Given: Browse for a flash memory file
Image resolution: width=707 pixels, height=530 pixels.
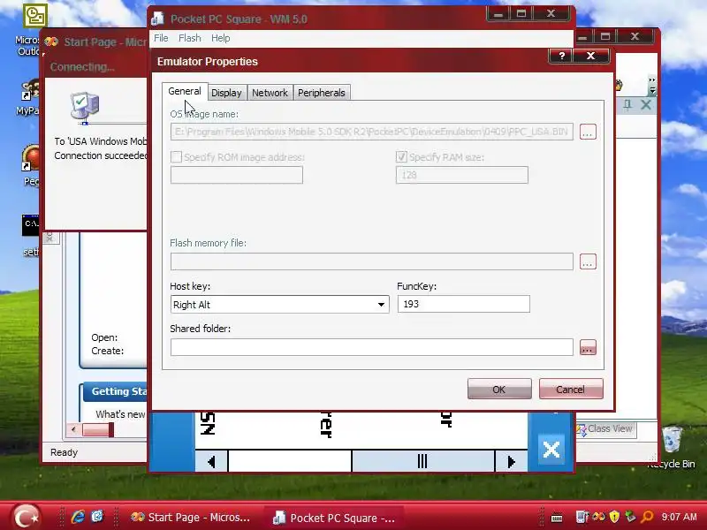Looking at the screenshot, I should [588, 261].
